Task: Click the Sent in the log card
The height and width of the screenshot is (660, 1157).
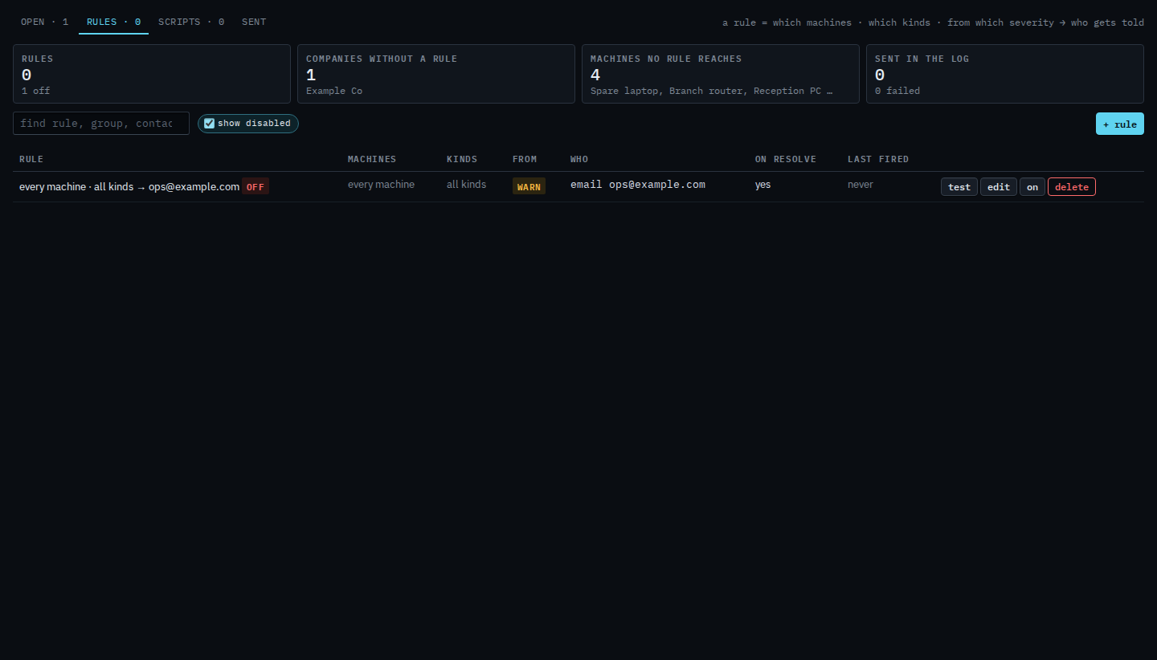Action: pyautogui.click(x=1005, y=74)
